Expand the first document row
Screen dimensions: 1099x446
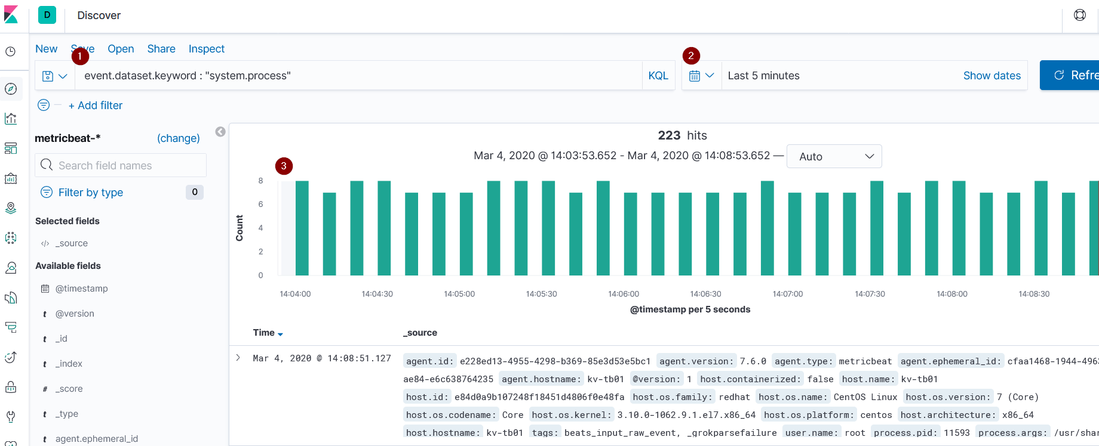click(238, 358)
